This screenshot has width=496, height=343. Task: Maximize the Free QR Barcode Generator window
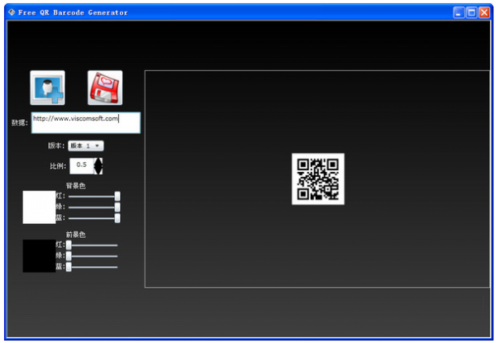pos(471,12)
